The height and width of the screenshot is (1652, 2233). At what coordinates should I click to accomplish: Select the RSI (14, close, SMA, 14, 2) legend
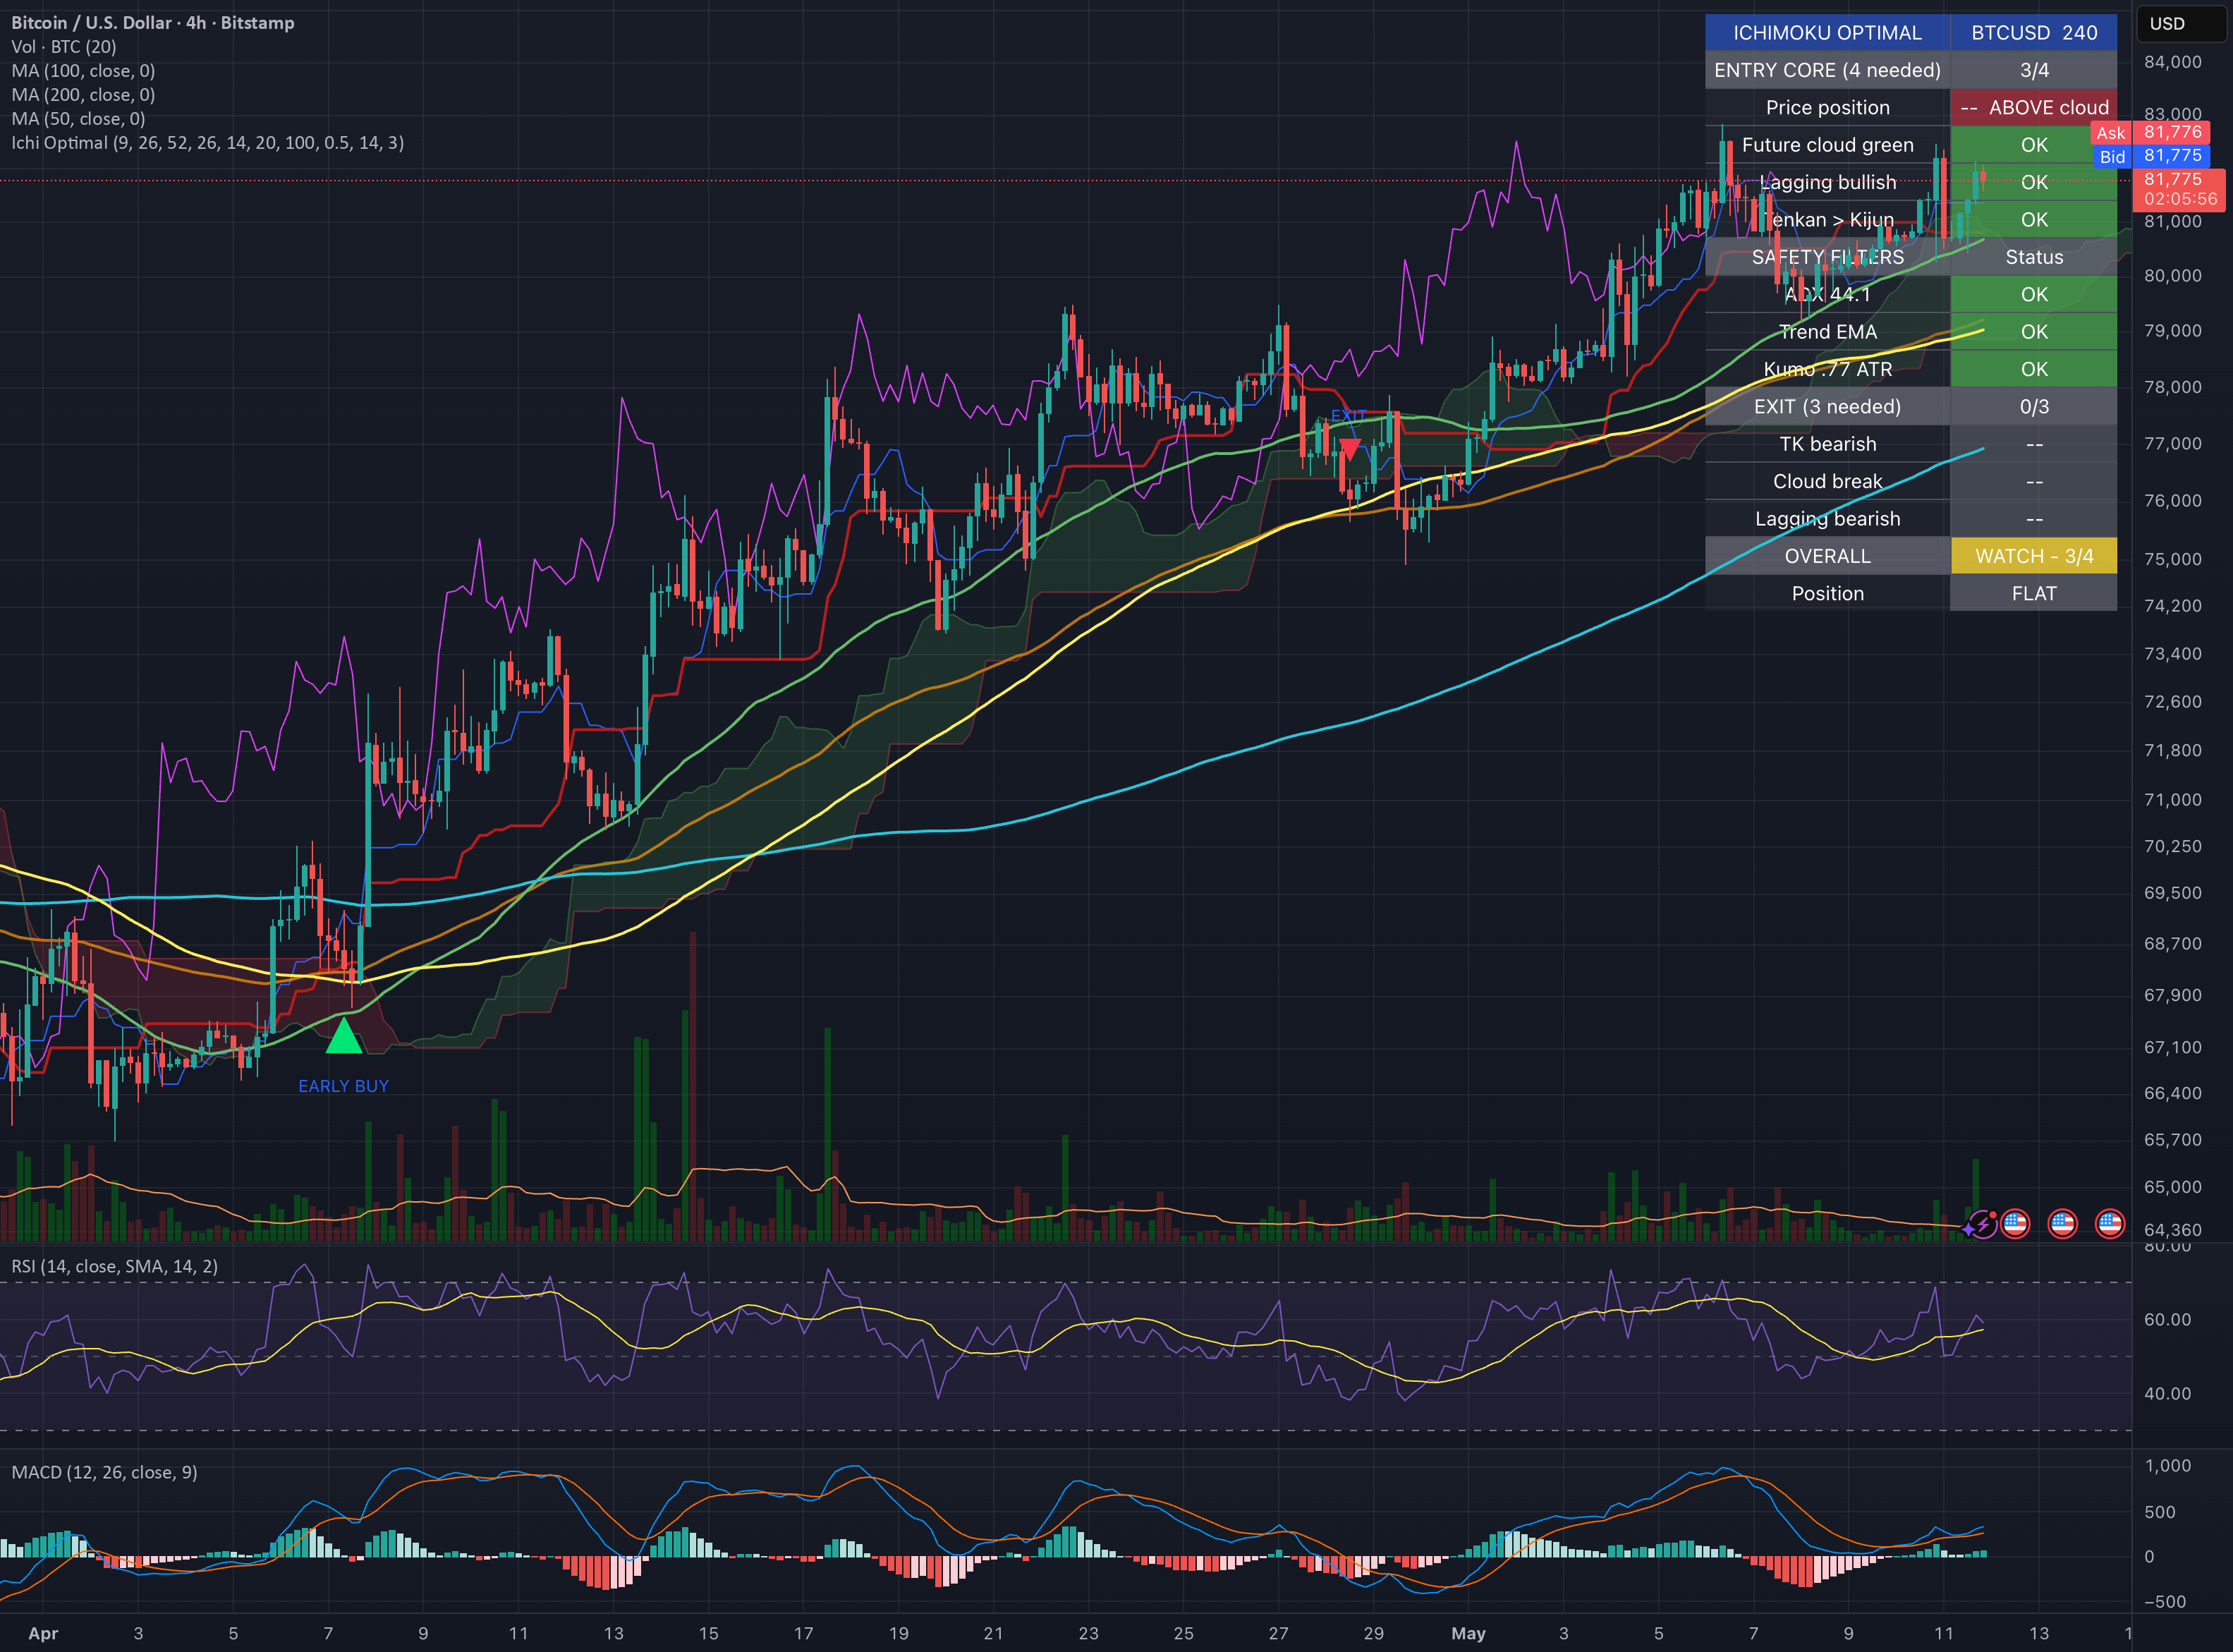pyautogui.click(x=114, y=1266)
